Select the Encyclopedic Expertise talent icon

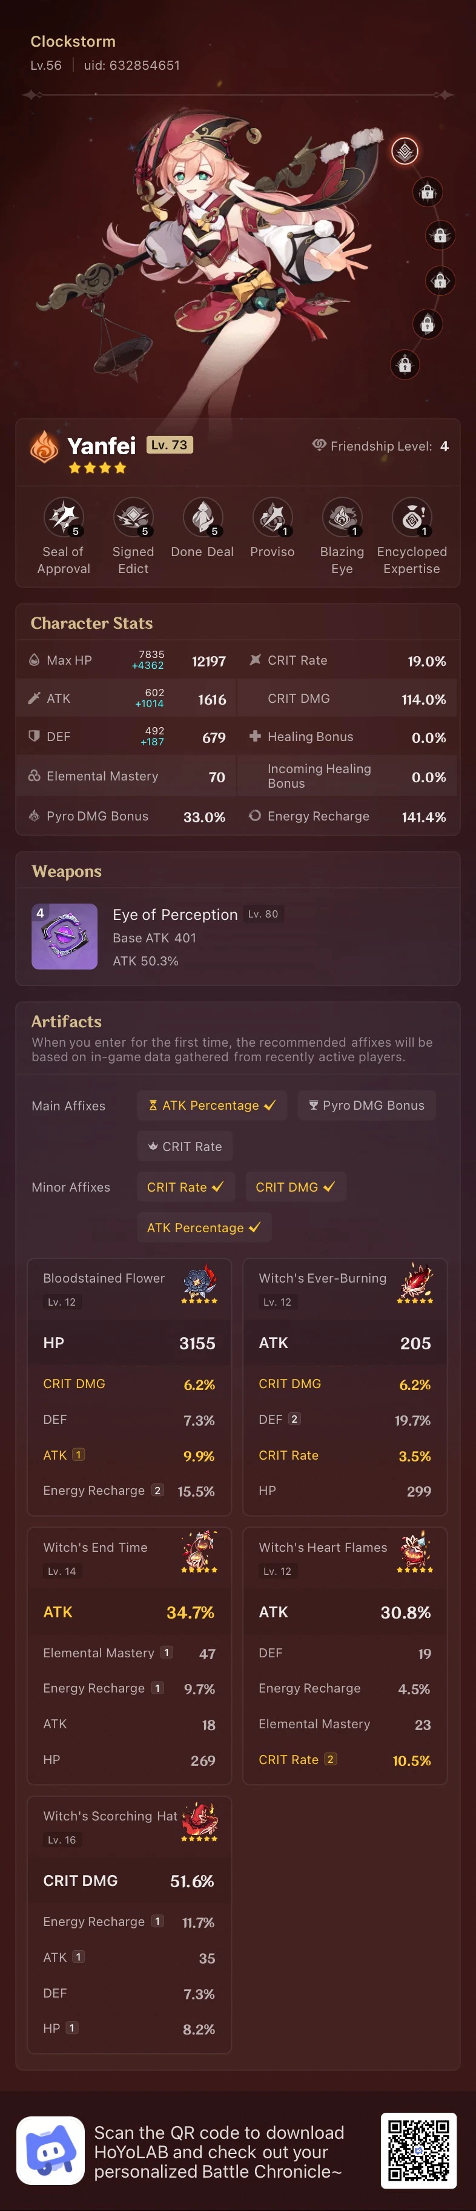[412, 517]
